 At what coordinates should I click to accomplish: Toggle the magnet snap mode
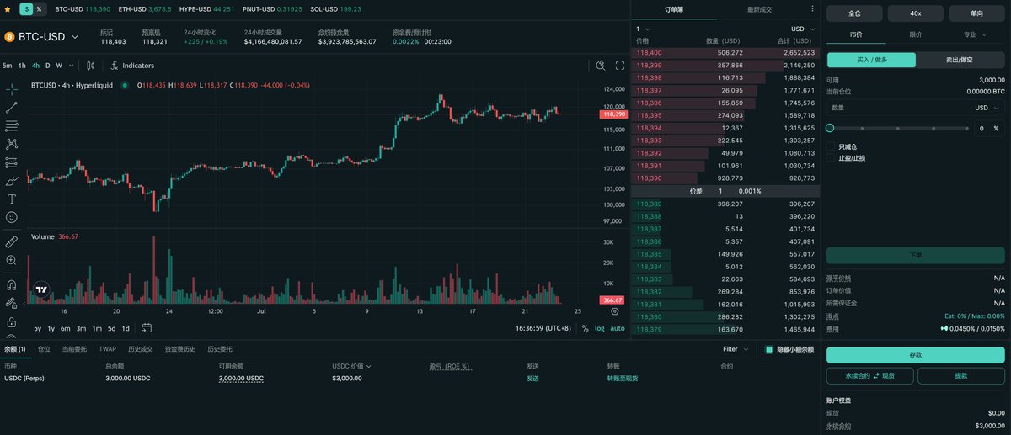pos(12,284)
